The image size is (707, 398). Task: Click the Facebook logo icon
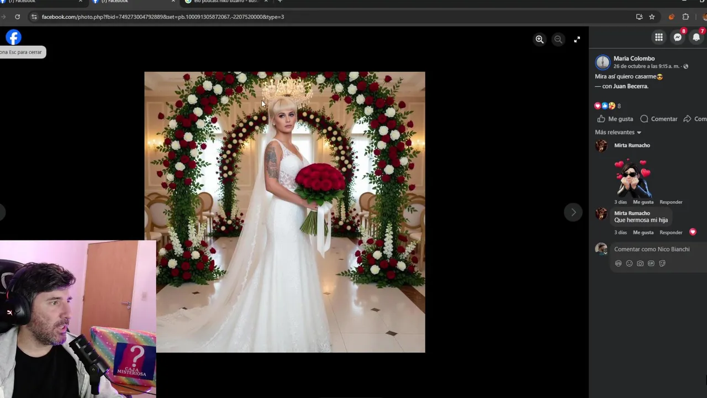[x=13, y=38]
